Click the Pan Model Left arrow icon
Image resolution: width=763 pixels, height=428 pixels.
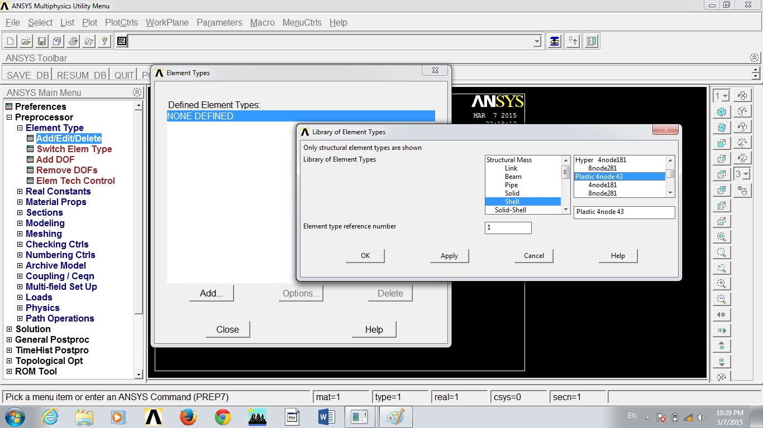[x=722, y=315]
